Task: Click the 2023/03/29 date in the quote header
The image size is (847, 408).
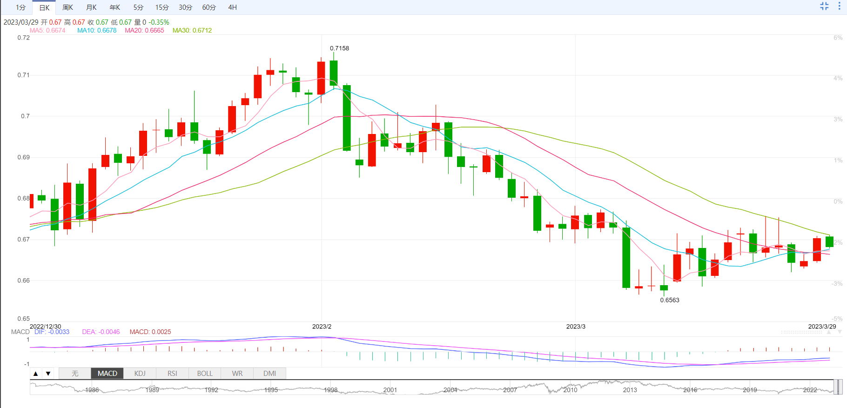Action: click(21, 22)
